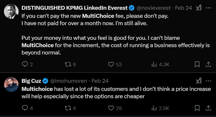Reply to Big Cuz's tweet
This screenshot has width=216, height=117.
point(24,108)
